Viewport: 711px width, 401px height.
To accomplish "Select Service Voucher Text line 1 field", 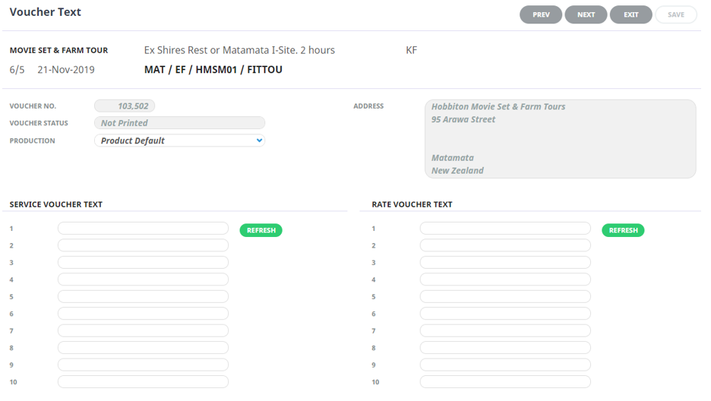I will (143, 229).
